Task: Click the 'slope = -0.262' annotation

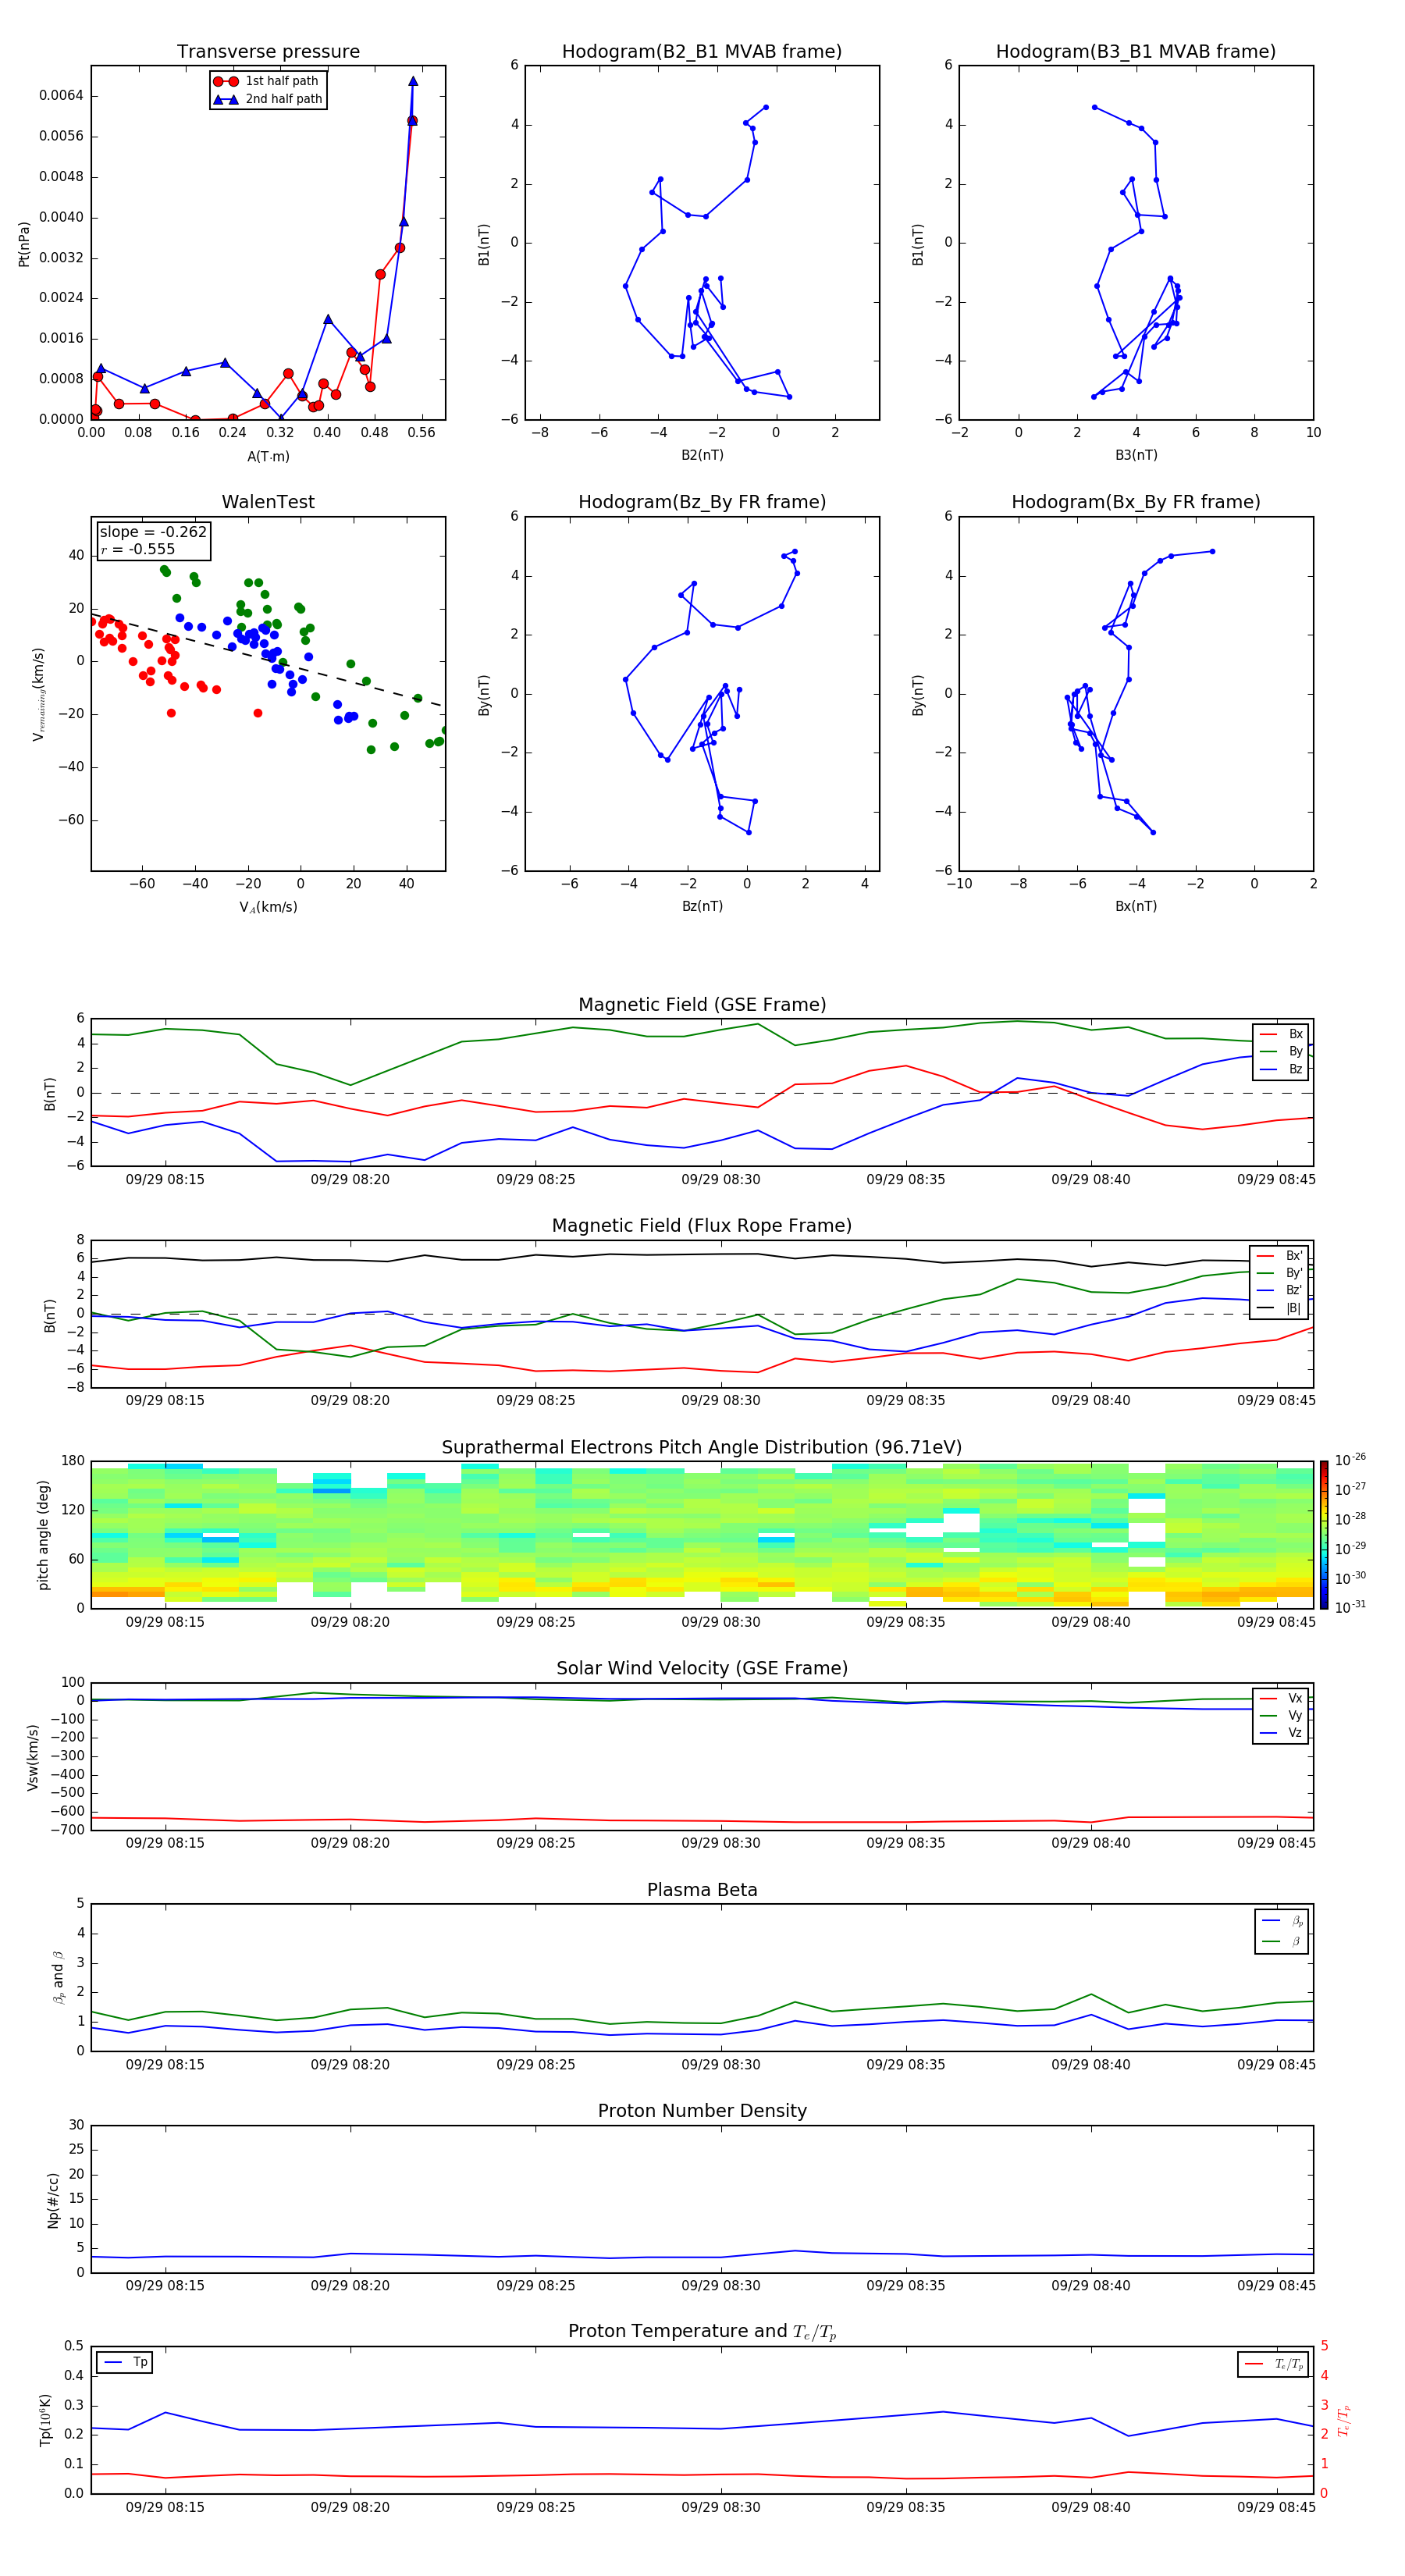Action: coord(153,532)
